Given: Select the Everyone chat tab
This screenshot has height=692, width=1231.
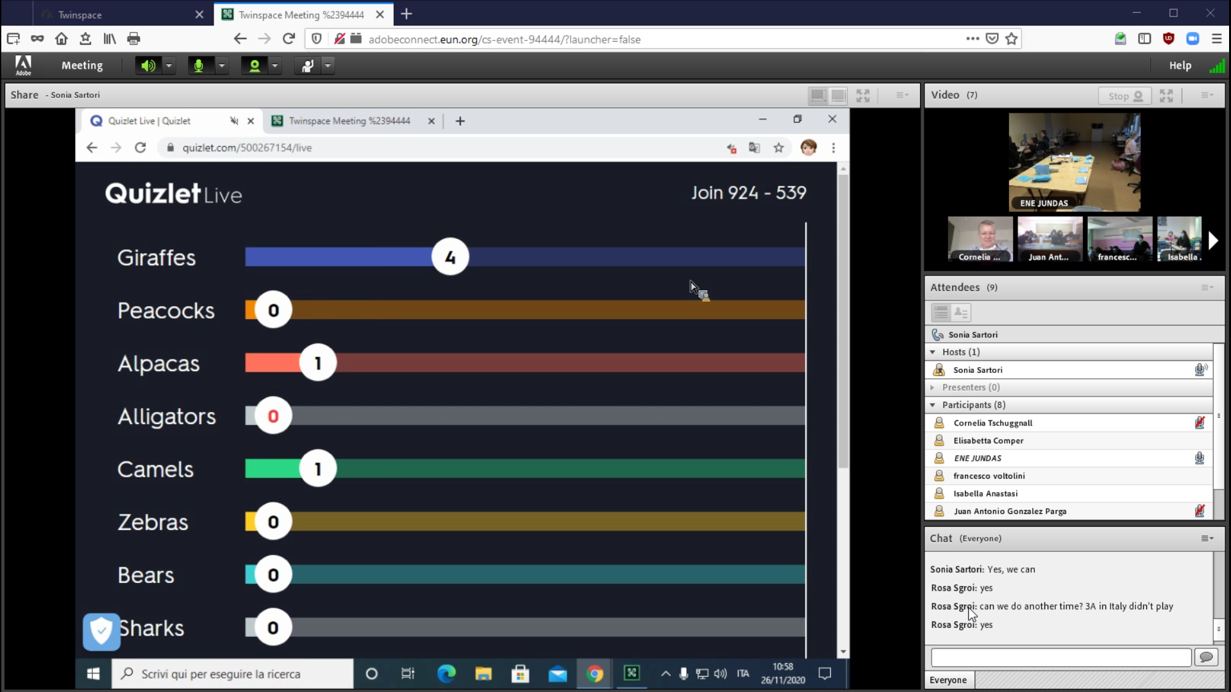Looking at the screenshot, I should (x=948, y=680).
